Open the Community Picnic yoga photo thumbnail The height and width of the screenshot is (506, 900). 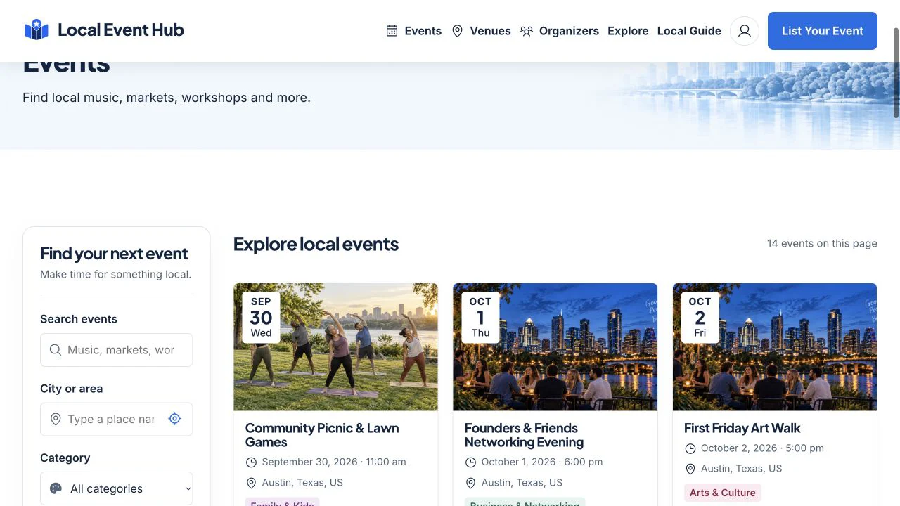coord(335,347)
